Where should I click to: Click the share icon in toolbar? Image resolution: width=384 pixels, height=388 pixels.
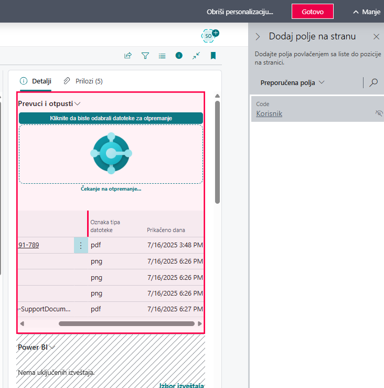pyautogui.click(x=127, y=56)
